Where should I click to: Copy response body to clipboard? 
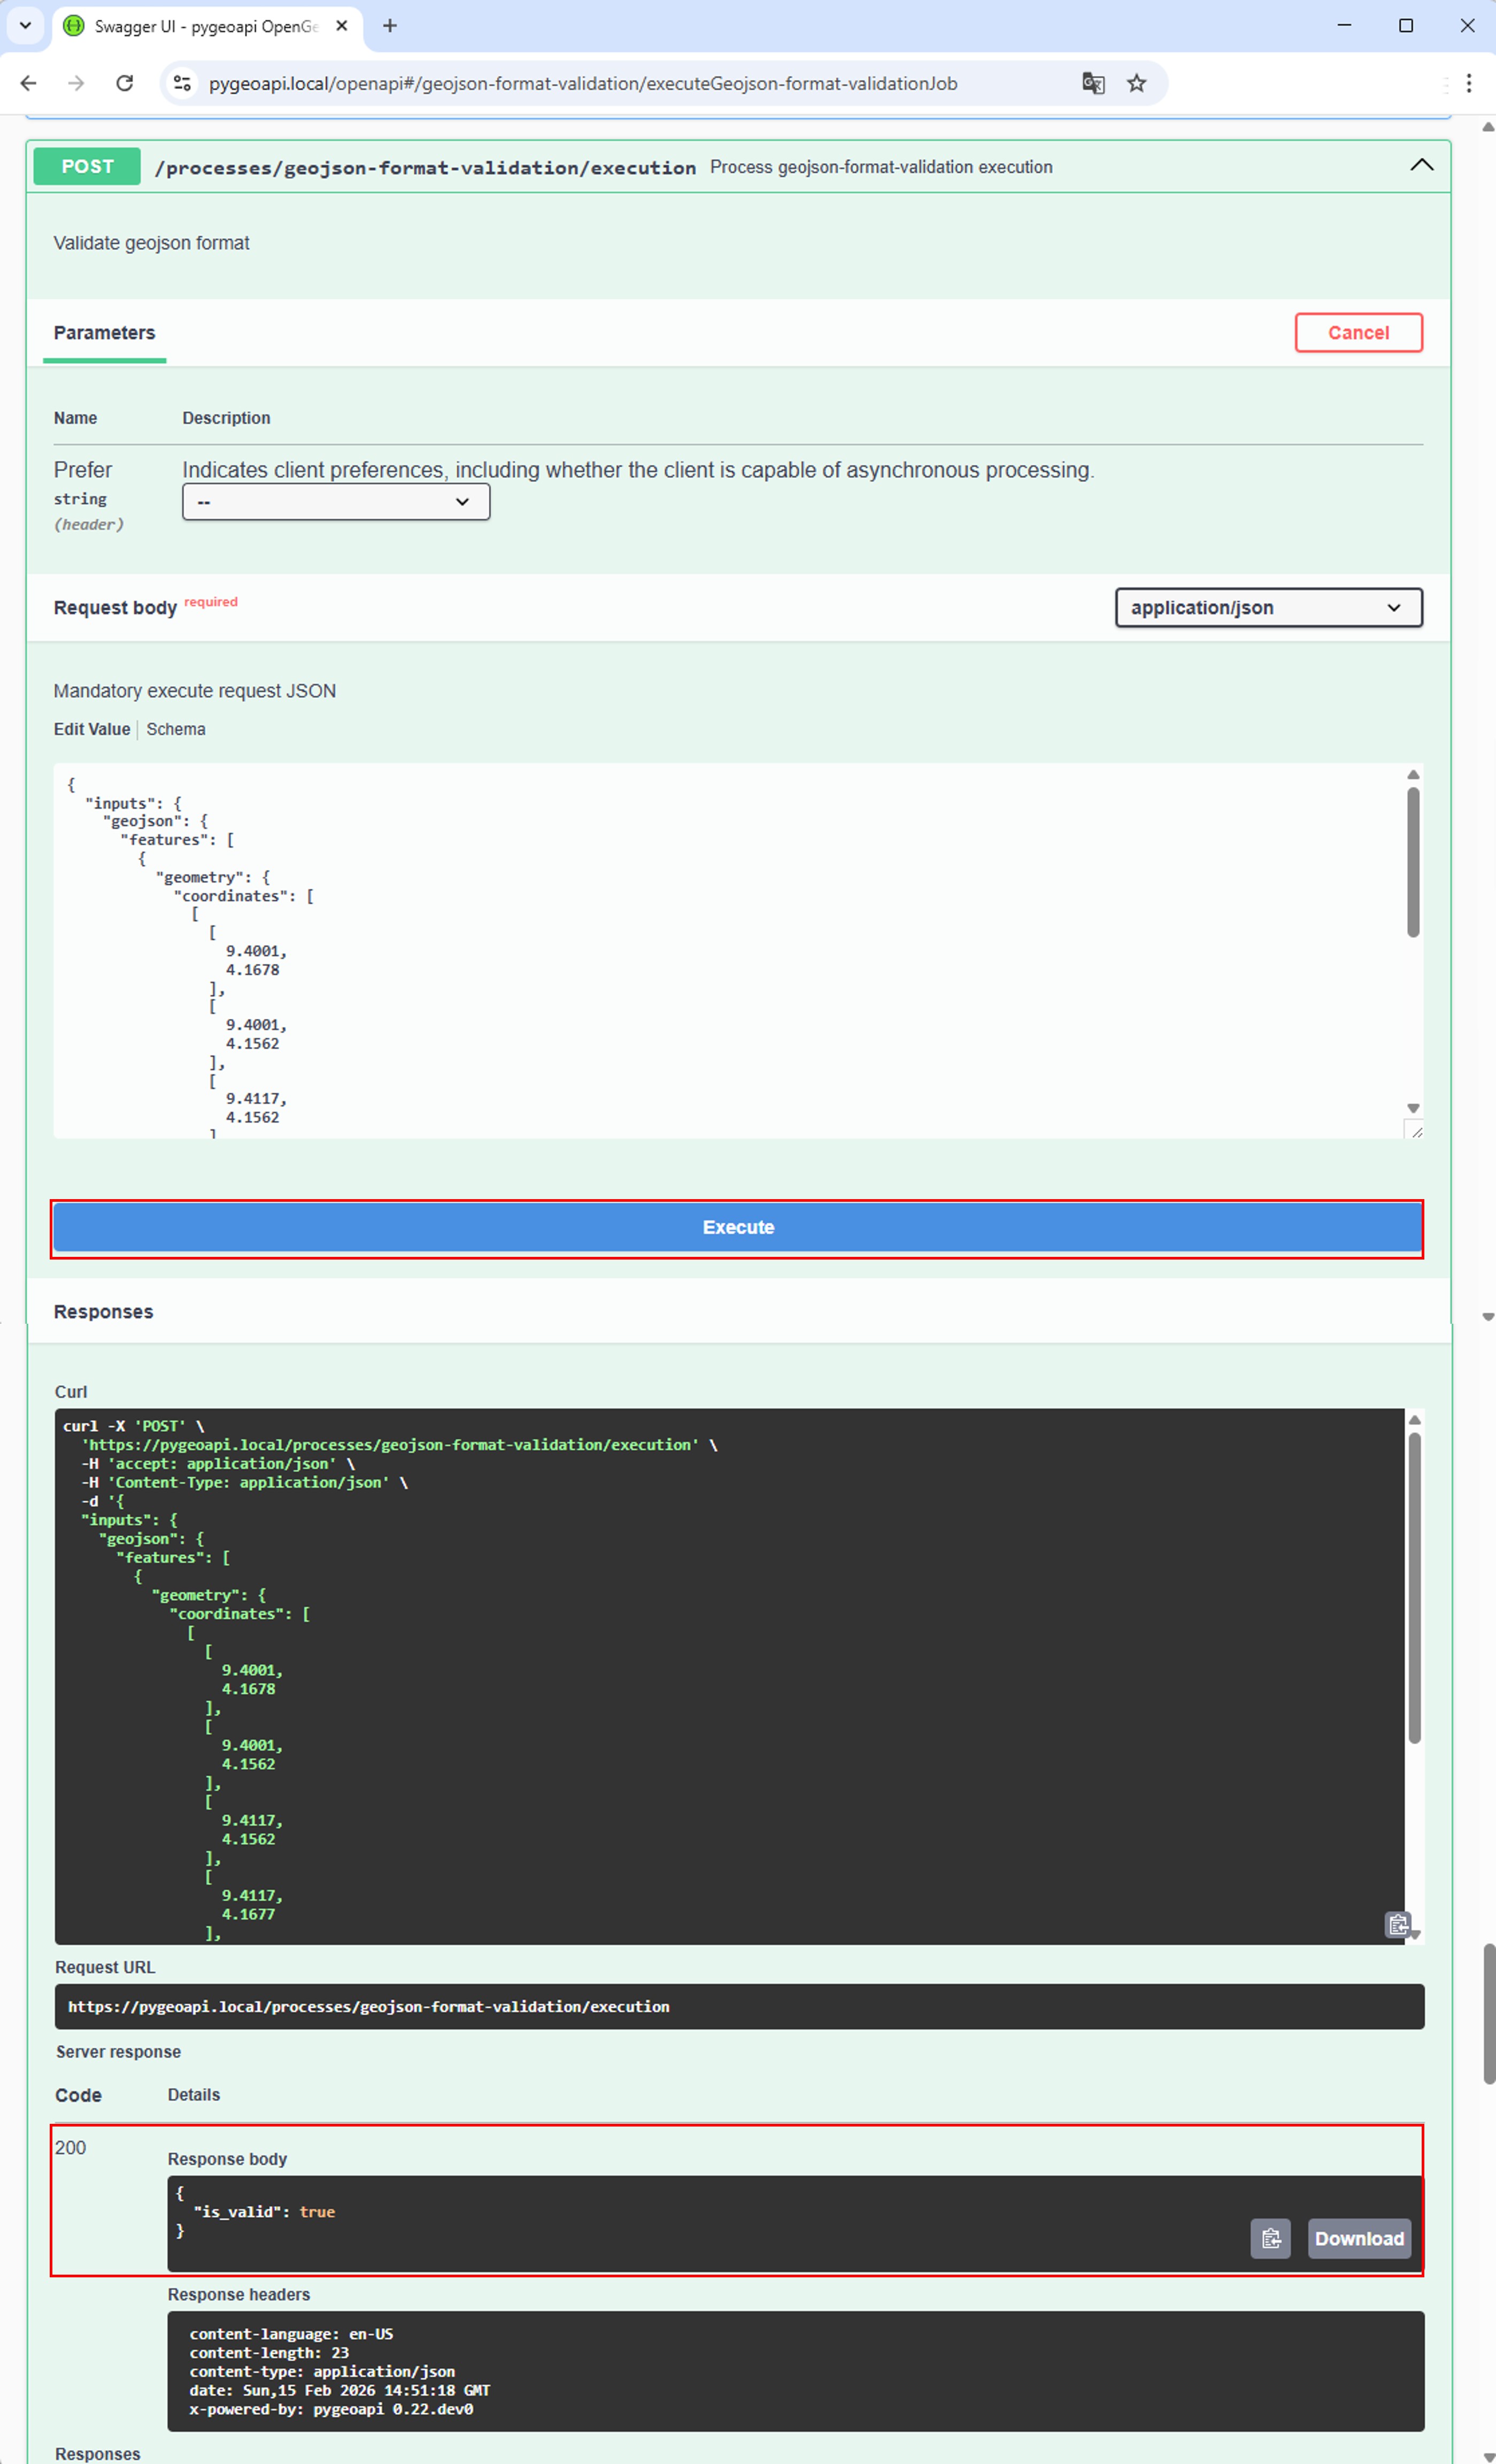[1270, 2238]
